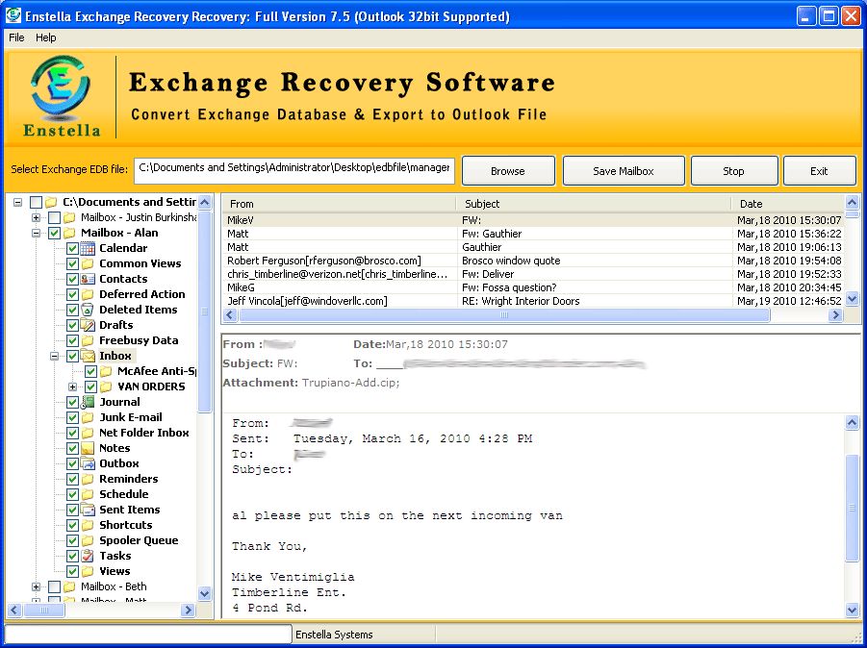Click the Save Mailbox button
This screenshot has height=648, width=867.
pyautogui.click(x=624, y=171)
